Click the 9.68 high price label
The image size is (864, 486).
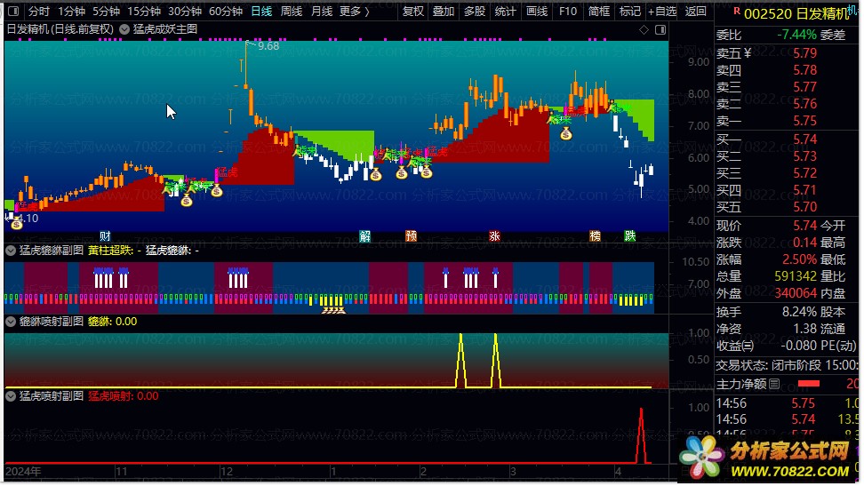(268, 46)
